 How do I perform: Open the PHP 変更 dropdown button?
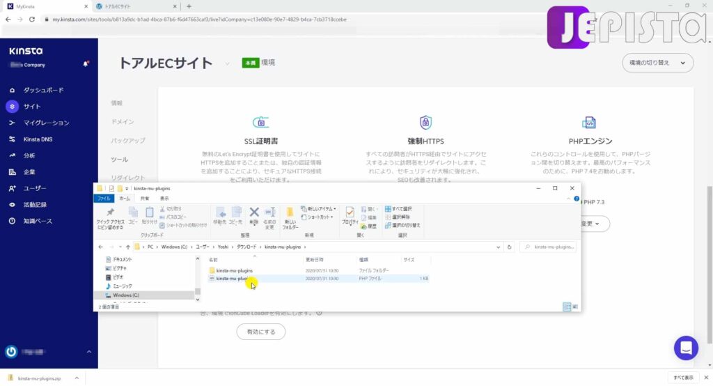595,224
